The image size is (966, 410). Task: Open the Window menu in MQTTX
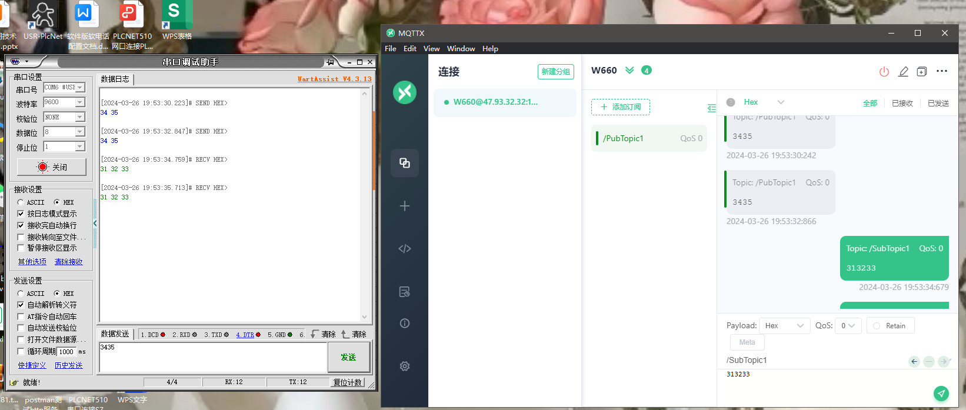tap(461, 48)
